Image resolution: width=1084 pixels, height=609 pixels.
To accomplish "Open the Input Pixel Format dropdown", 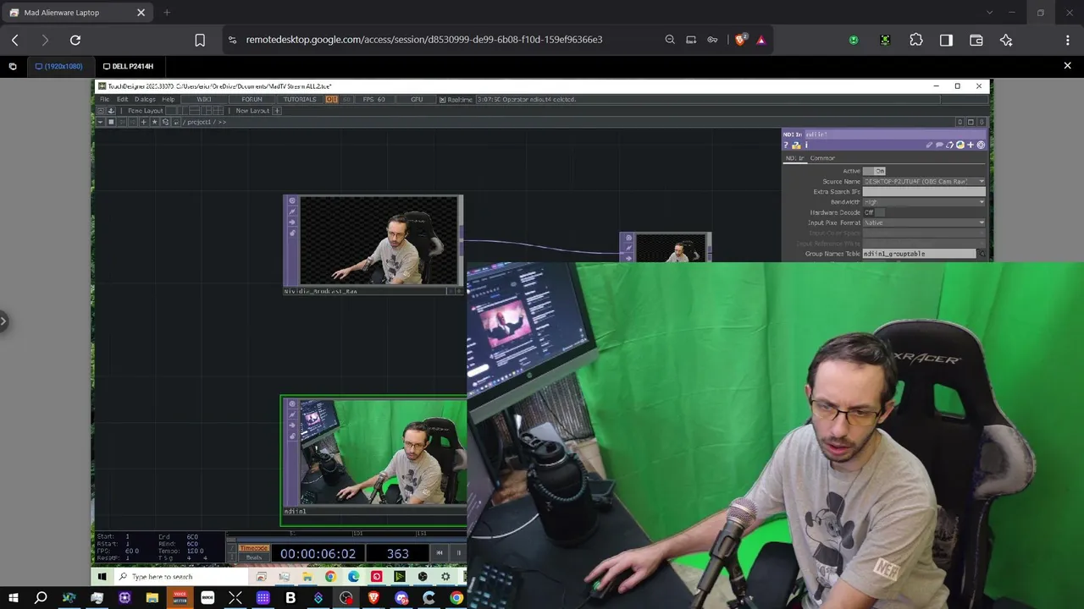I will [924, 222].
